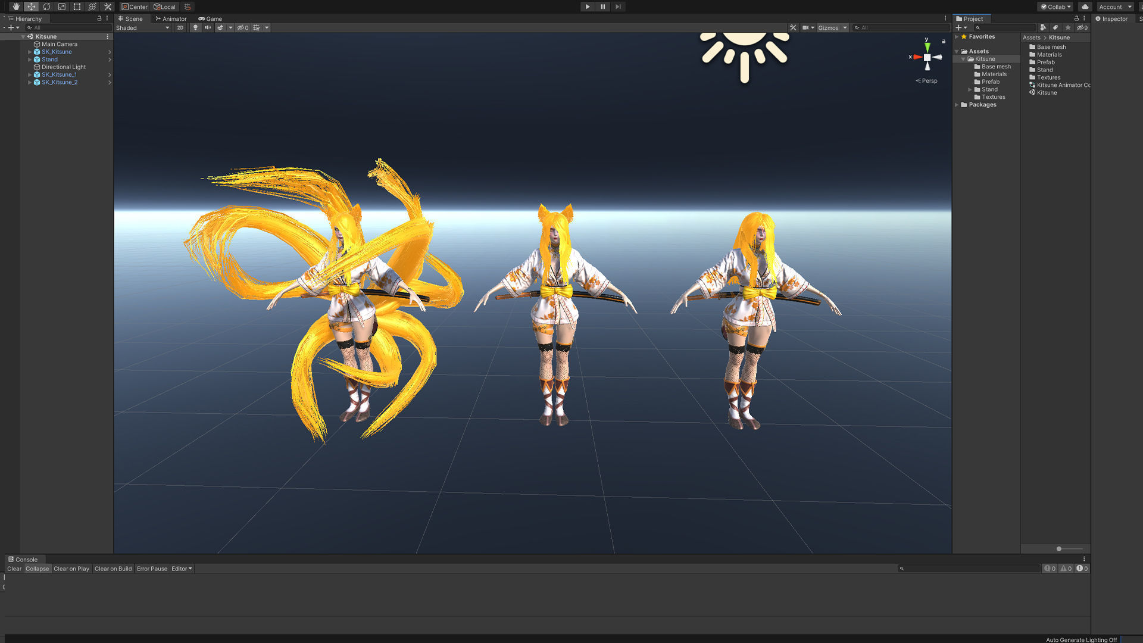Screen dimensions: 1143x643
Task: Toggle hidden packages visibility in Project
Action: click(x=1082, y=27)
